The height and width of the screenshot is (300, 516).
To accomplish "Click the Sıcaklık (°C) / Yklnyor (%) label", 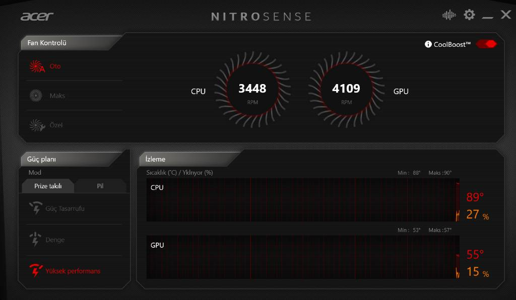I will [180, 173].
